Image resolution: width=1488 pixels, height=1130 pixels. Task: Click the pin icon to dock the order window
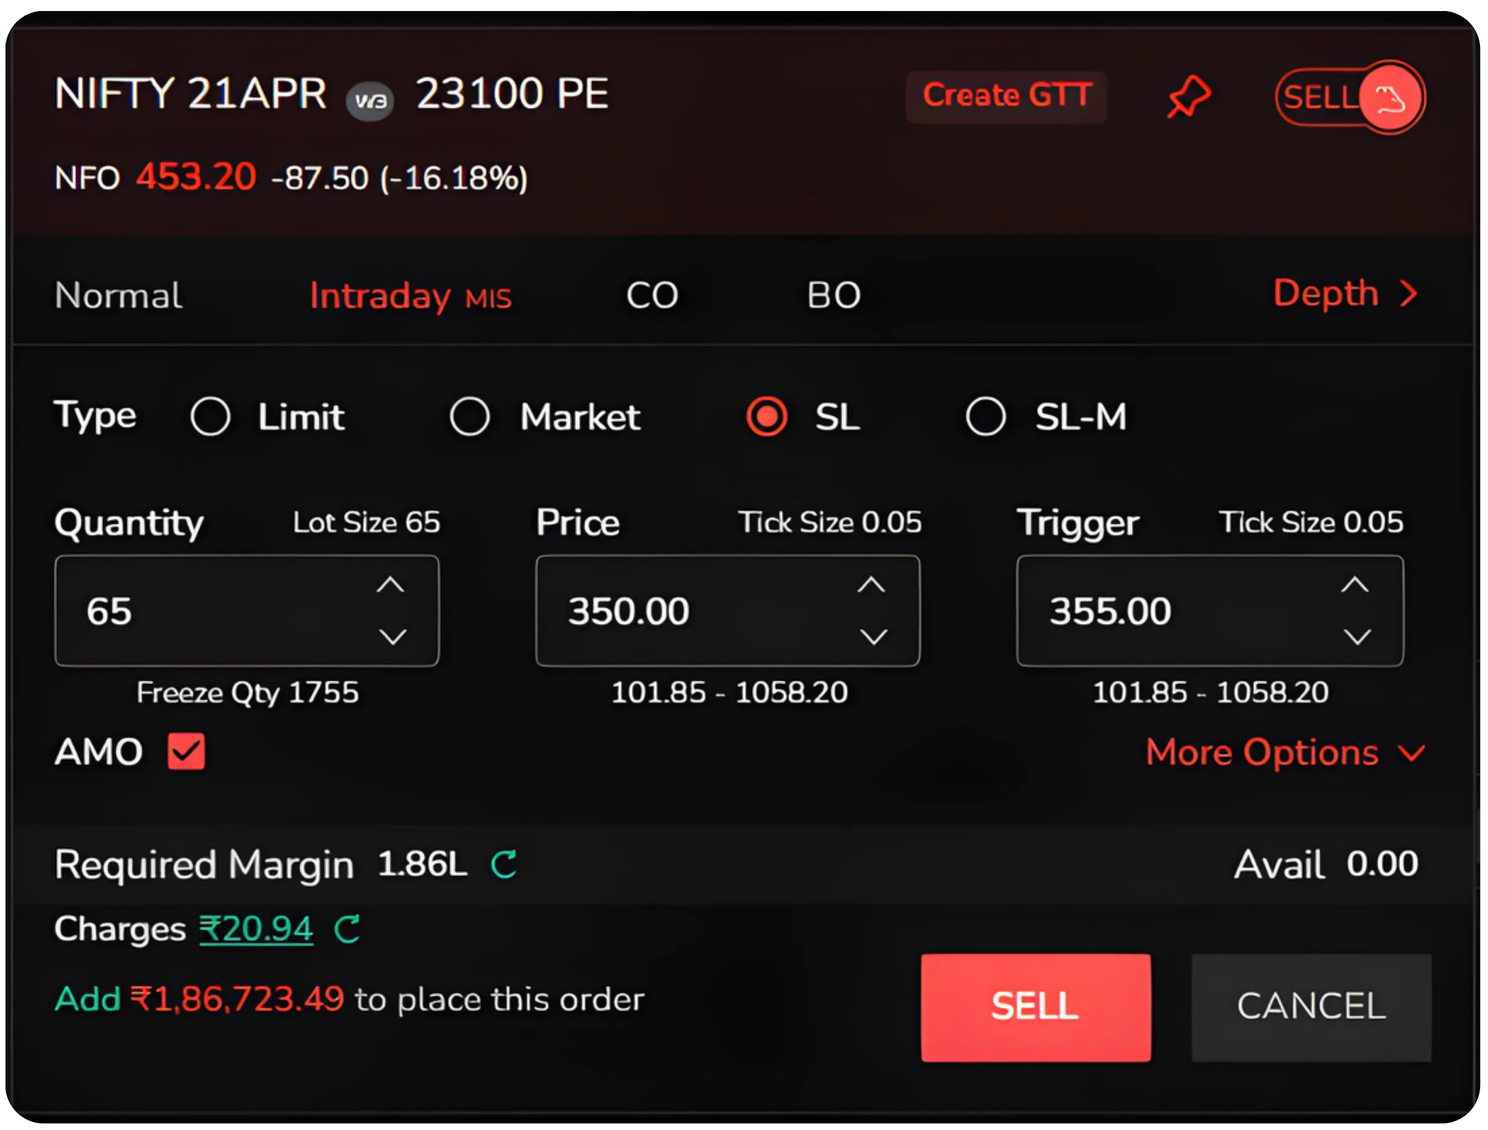pyautogui.click(x=1188, y=96)
